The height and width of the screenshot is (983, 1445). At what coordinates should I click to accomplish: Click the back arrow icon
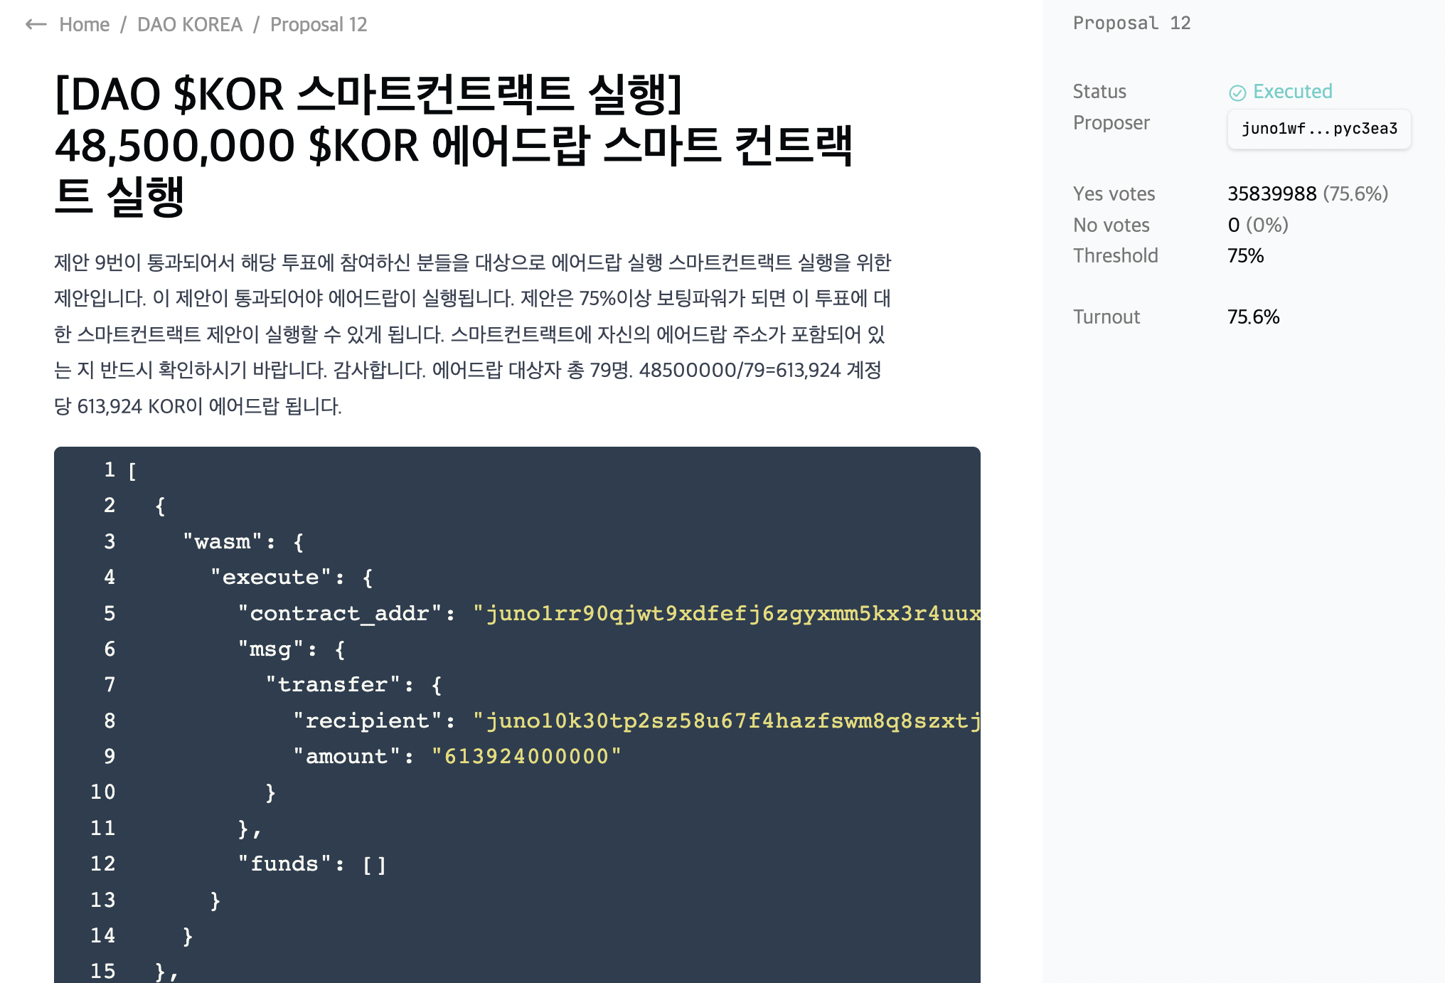(x=36, y=25)
